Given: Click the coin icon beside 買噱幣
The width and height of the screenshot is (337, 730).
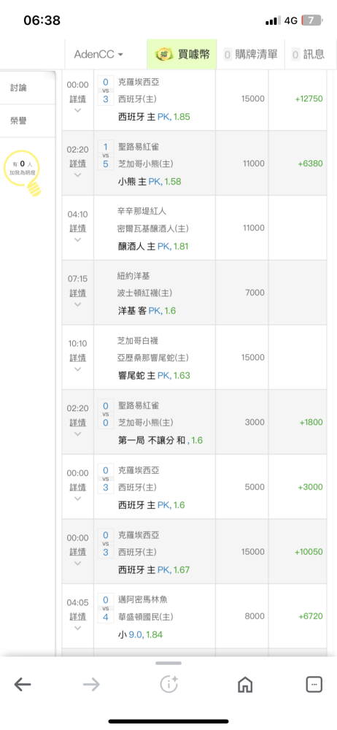Looking at the screenshot, I should 164,55.
